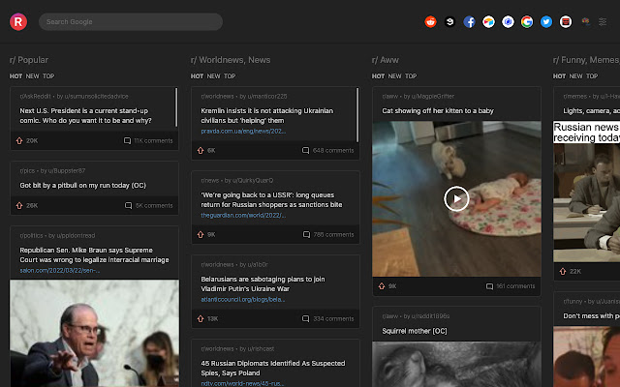620x387 pixels.
Task: Click the red R logo icon
Action: point(18,20)
